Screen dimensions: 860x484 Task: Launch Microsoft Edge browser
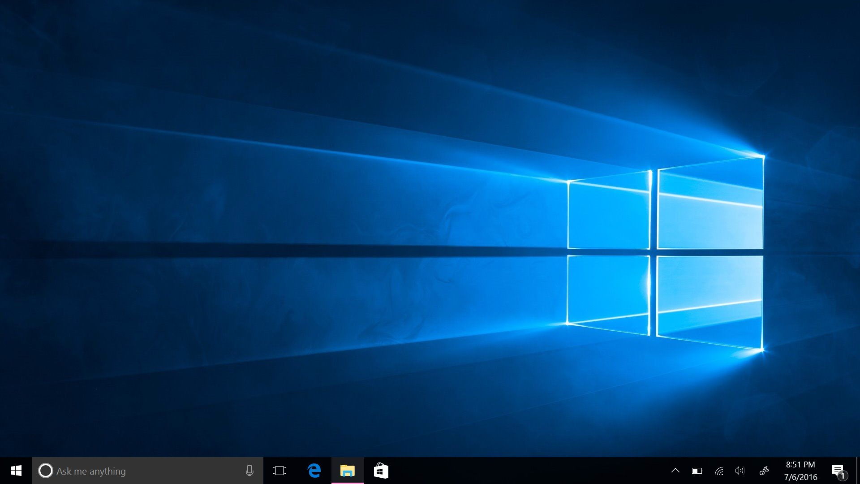[x=314, y=471]
